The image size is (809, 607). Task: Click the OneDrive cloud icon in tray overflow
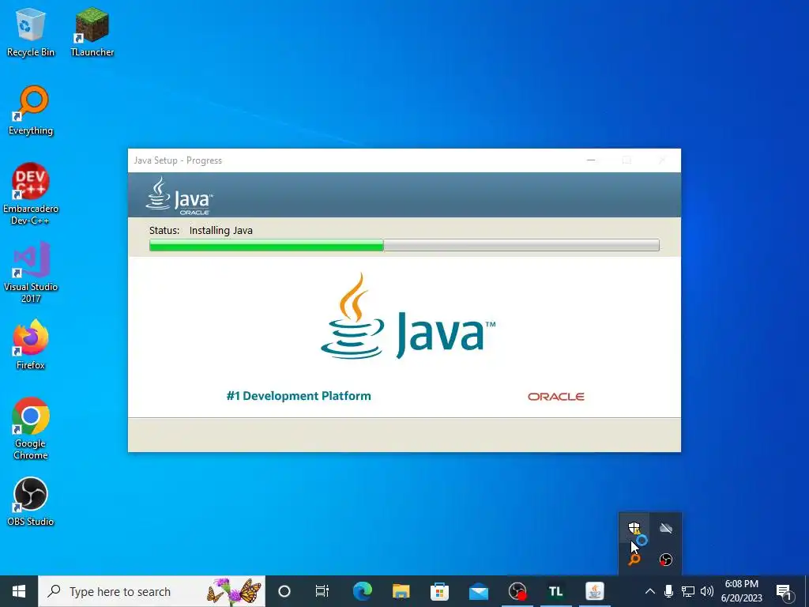tap(665, 528)
